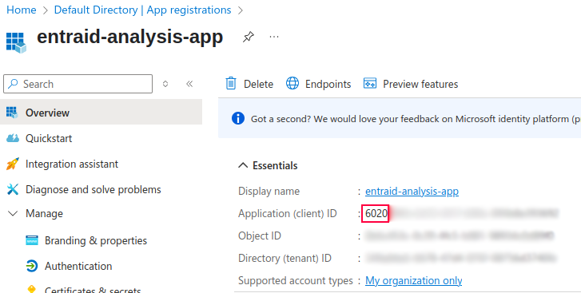Click the info icon in feedback banner
The height and width of the screenshot is (293, 581).
[x=238, y=118]
